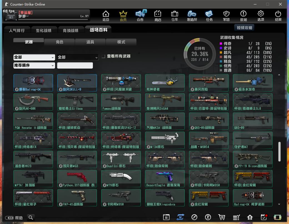The width and height of the screenshot is (289, 224).
Task: Open the 仓库 inventory icon
Action: coord(175,16)
